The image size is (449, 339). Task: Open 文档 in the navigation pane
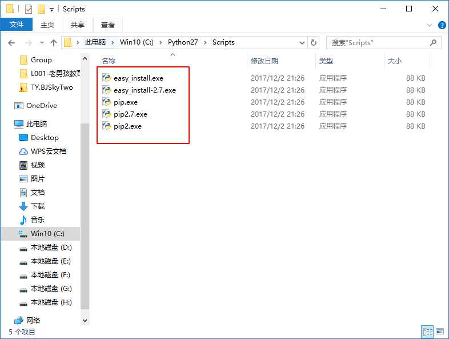coord(32,193)
